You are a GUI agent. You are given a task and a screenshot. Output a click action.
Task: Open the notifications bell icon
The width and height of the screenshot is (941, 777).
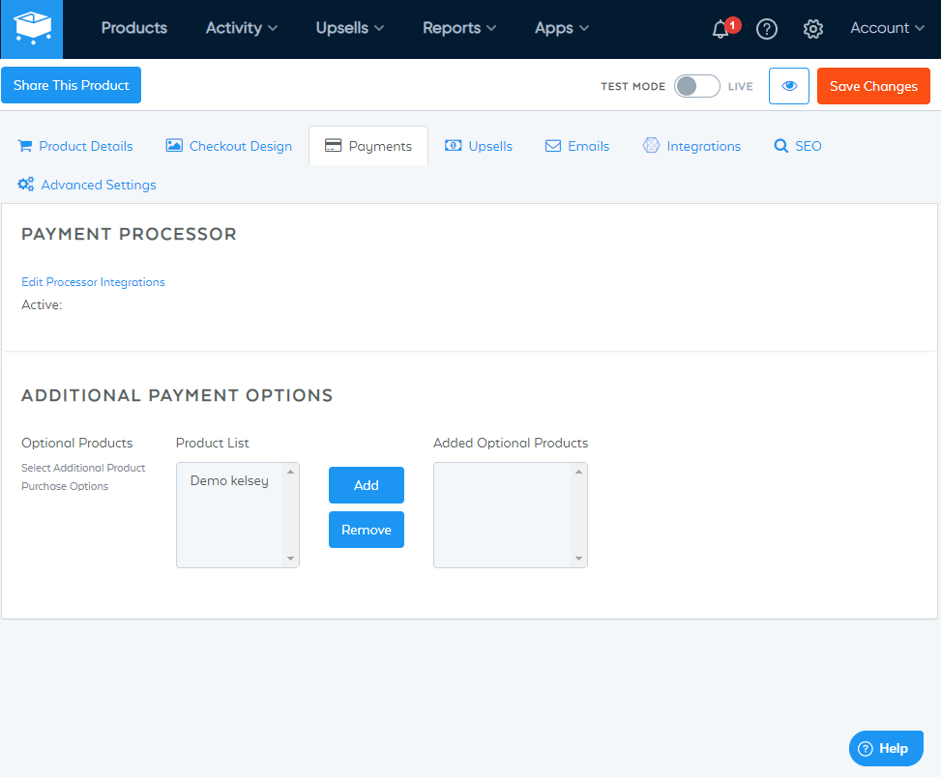pyautogui.click(x=720, y=29)
